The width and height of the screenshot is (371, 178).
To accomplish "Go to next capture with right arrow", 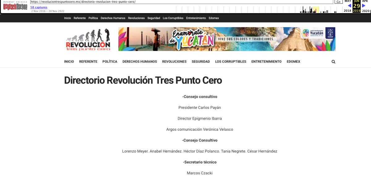I will (364, 6).
